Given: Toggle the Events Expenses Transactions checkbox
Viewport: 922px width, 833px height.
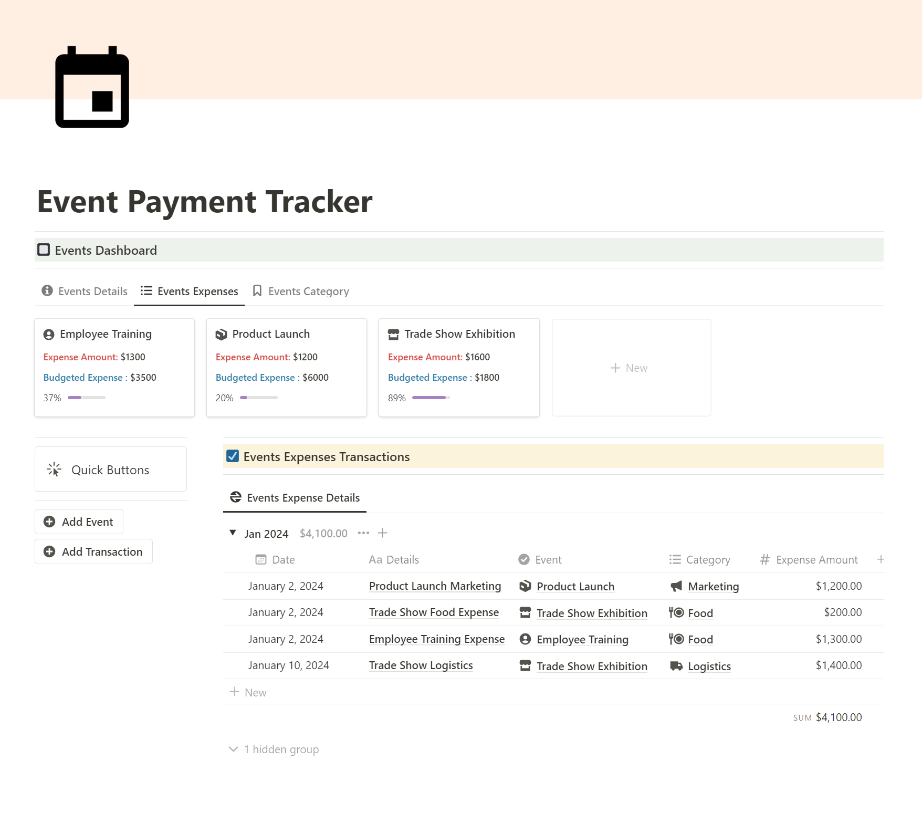Looking at the screenshot, I should 233,456.
